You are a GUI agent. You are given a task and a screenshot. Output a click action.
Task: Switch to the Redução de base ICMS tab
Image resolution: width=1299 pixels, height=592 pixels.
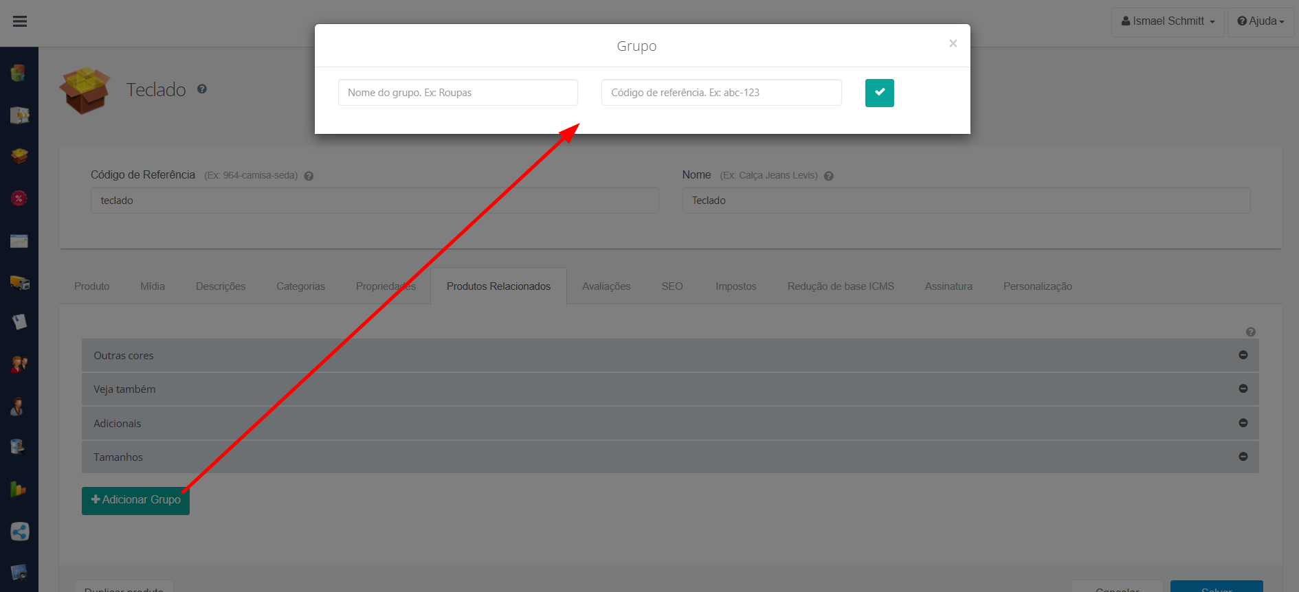pos(840,286)
